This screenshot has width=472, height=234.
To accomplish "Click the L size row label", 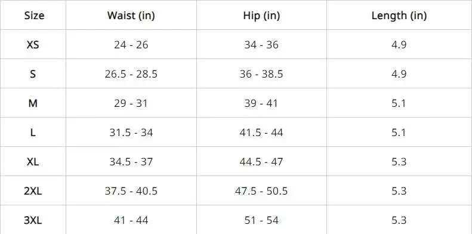I will click(33, 133).
